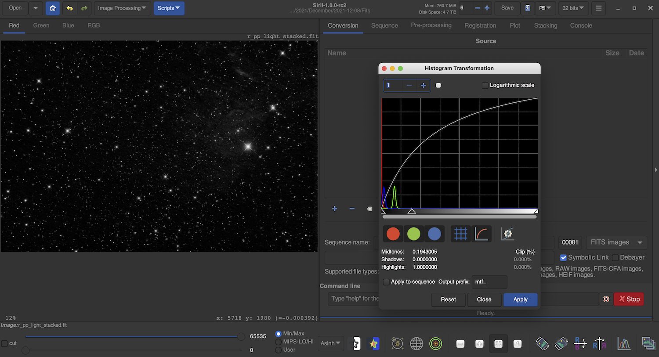The height and width of the screenshot is (357, 659).
Task: Click the auto-stretch gear icon in histogram dialog
Action: coord(507,234)
